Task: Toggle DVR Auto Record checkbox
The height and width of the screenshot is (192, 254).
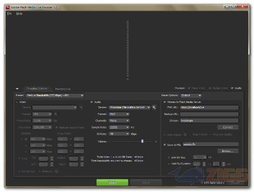Action: tap(201, 183)
